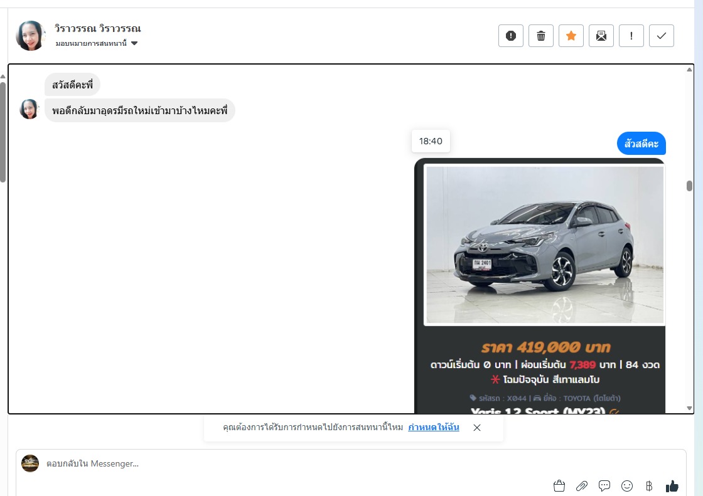Open the Toyota Yaris car image
Image resolution: width=703 pixels, height=496 pixels.
point(544,245)
